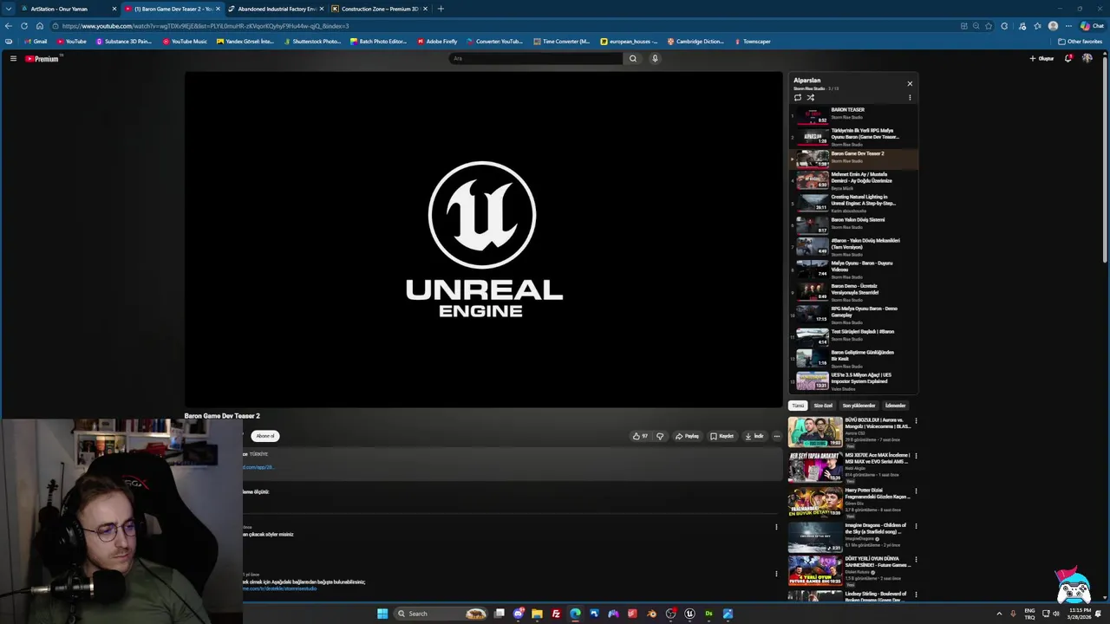Start voice search with the microphone icon
The image size is (1110, 624).
pyautogui.click(x=655, y=58)
